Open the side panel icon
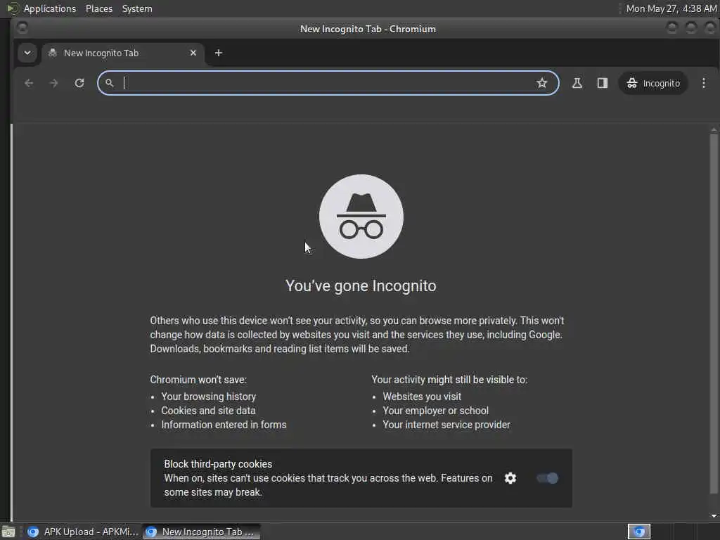Image resolution: width=720 pixels, height=540 pixels. tap(603, 83)
